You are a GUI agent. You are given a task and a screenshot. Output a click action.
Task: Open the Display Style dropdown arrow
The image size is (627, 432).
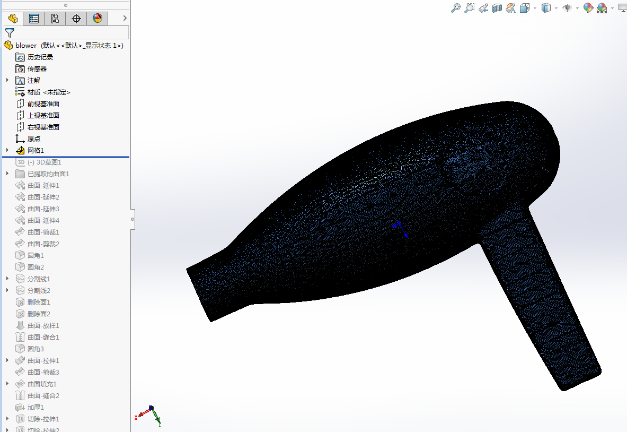pyautogui.click(x=556, y=8)
